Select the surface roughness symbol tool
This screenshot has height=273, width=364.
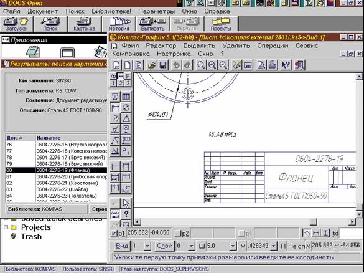(115, 129)
